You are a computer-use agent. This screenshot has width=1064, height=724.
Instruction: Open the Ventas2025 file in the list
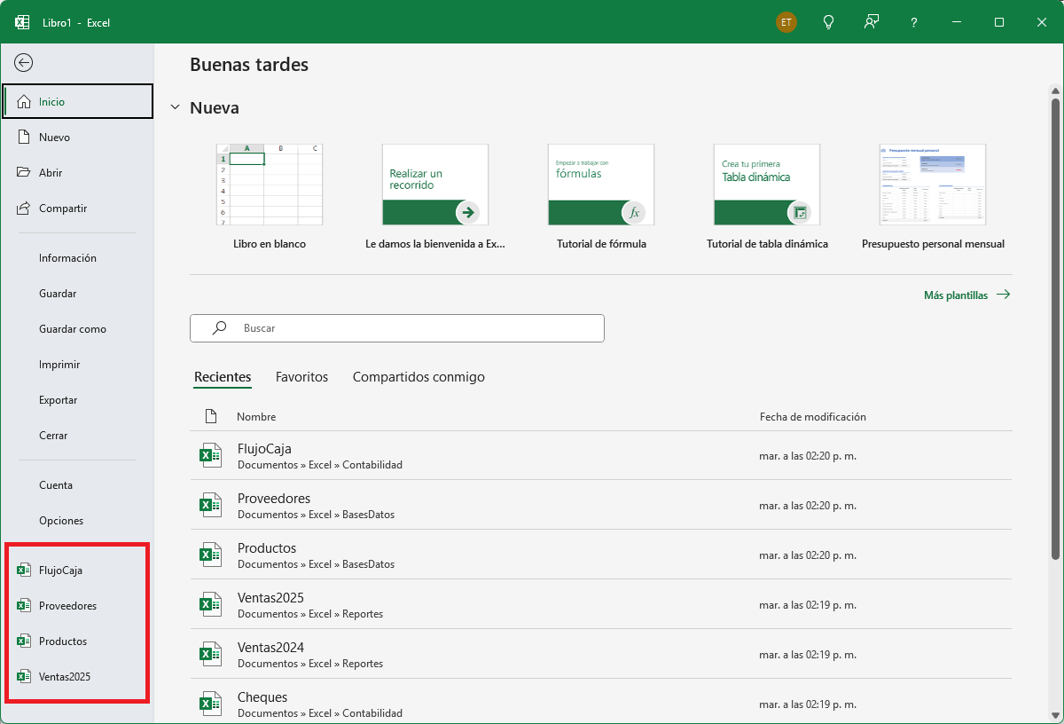point(601,605)
